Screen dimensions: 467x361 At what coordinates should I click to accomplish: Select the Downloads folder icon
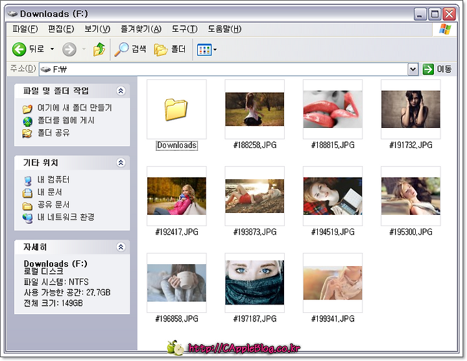click(176, 109)
